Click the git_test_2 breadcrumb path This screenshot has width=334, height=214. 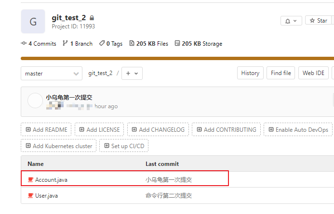click(x=100, y=73)
